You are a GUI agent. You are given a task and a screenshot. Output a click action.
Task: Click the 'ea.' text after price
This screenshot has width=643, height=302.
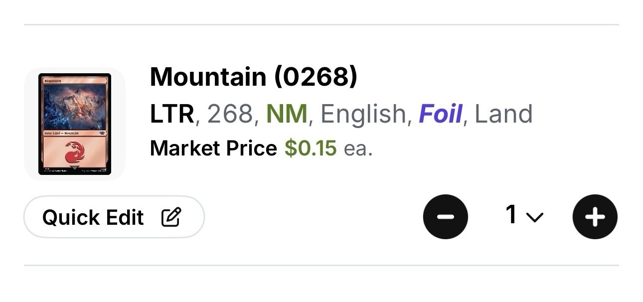358,149
